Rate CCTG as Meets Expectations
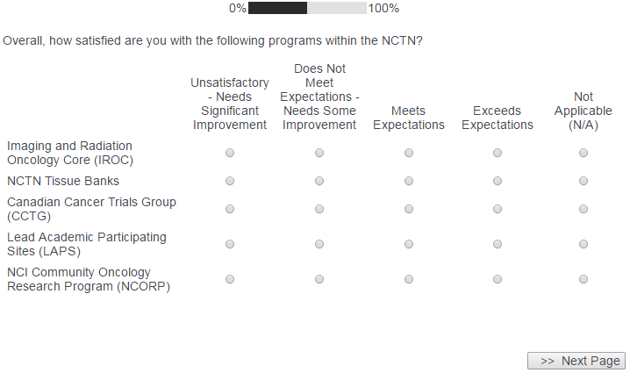This screenshot has height=380, width=630. [x=408, y=209]
